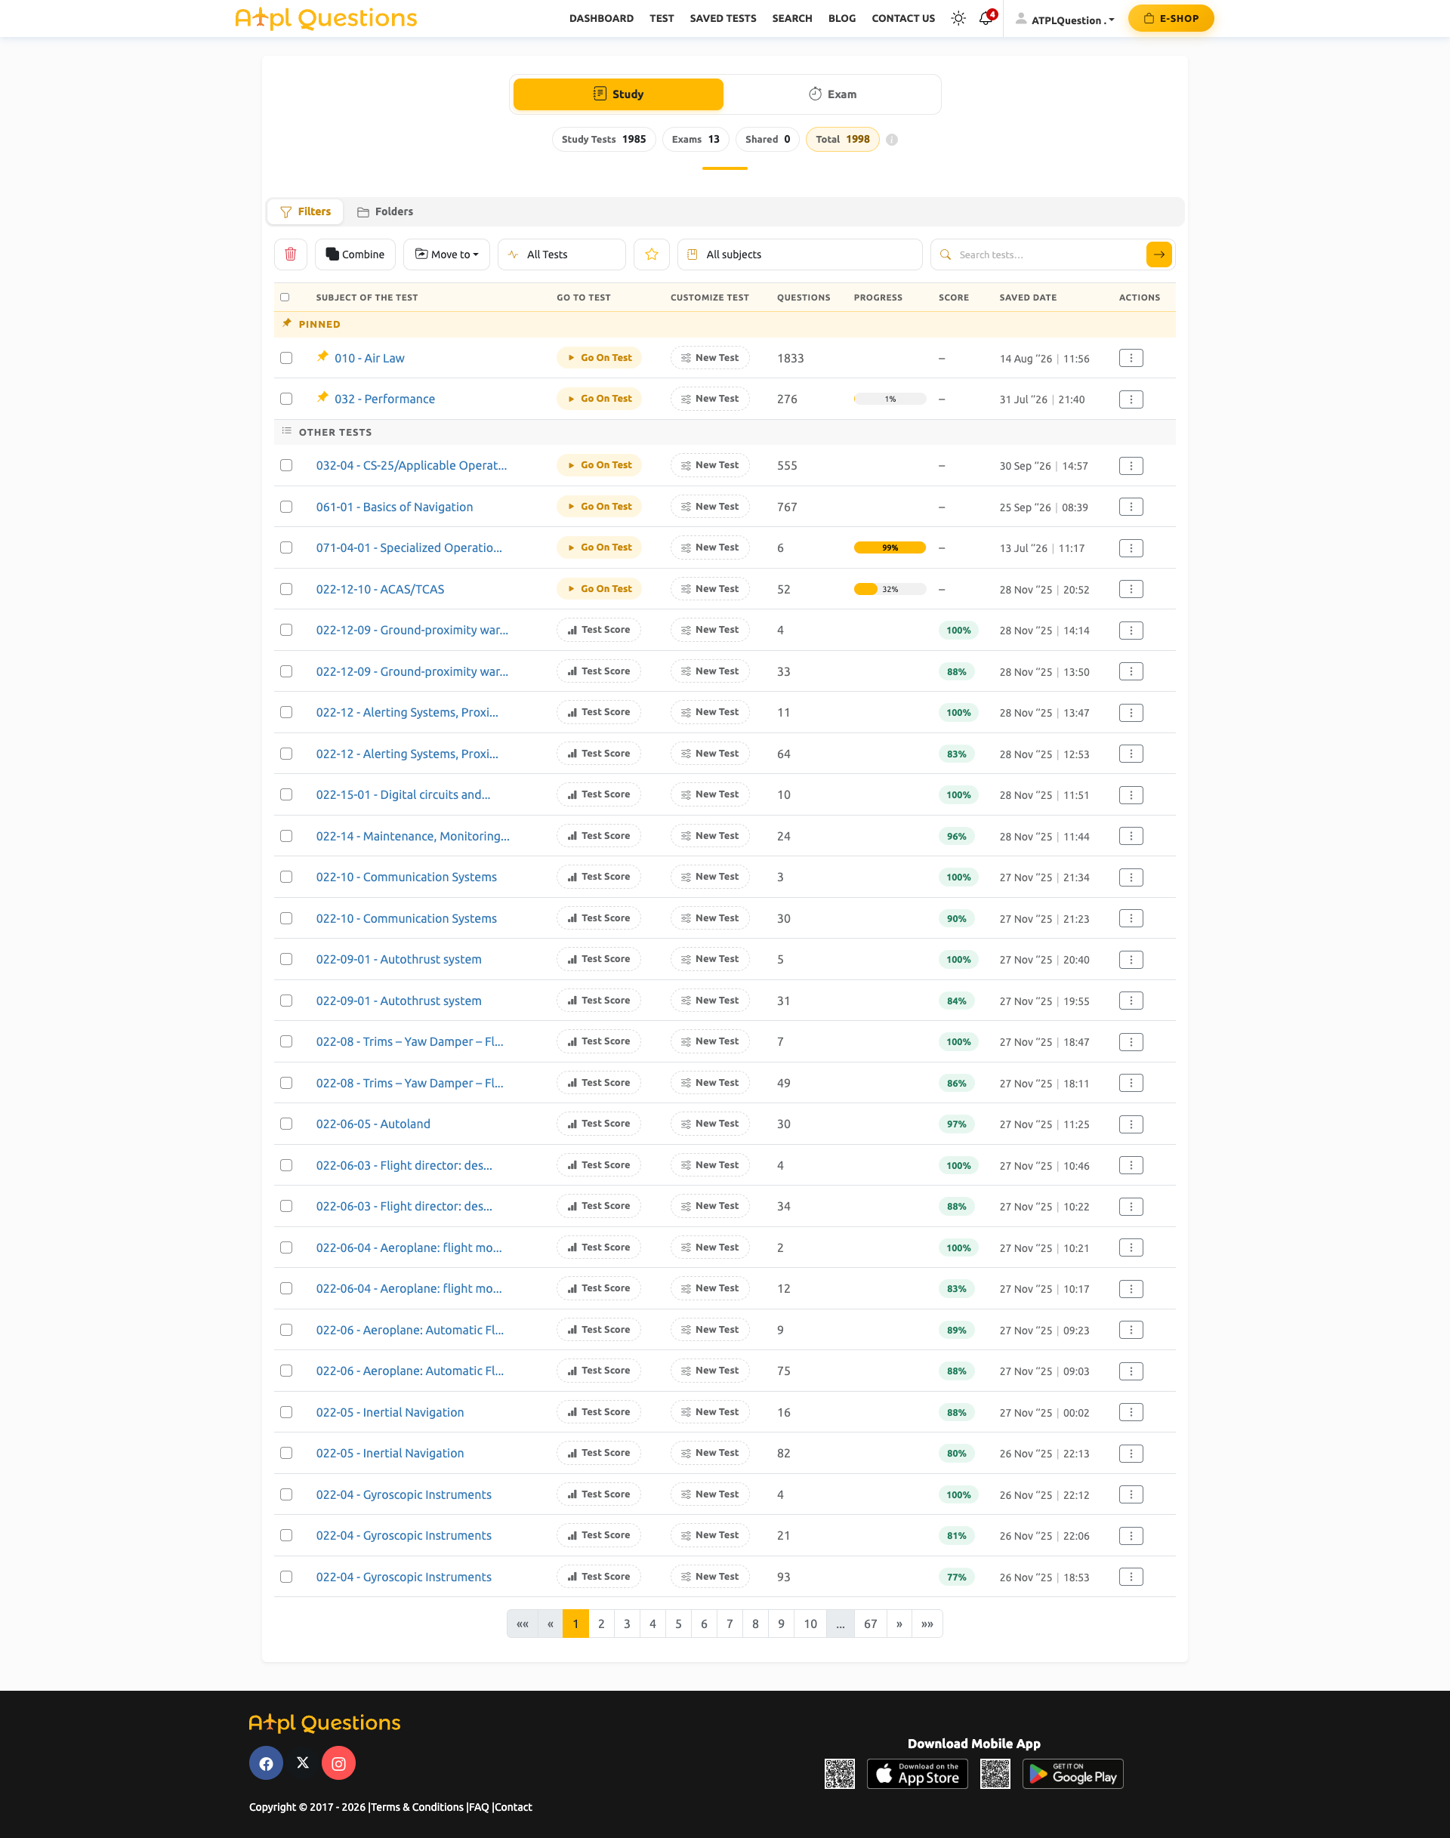The height and width of the screenshot is (1838, 1450).
Task: Open the Folders tab
Action: [x=385, y=211]
